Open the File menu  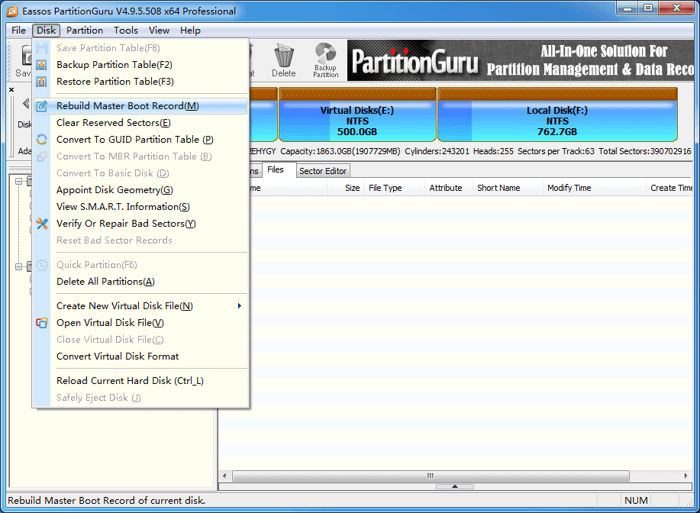click(18, 31)
